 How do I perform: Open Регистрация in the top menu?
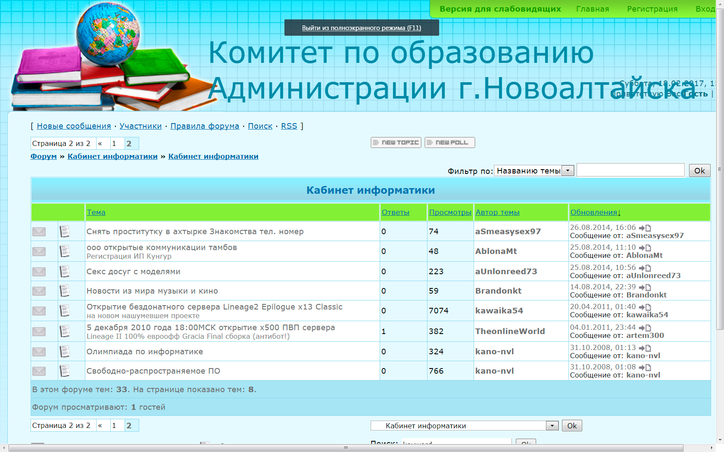pos(652,9)
